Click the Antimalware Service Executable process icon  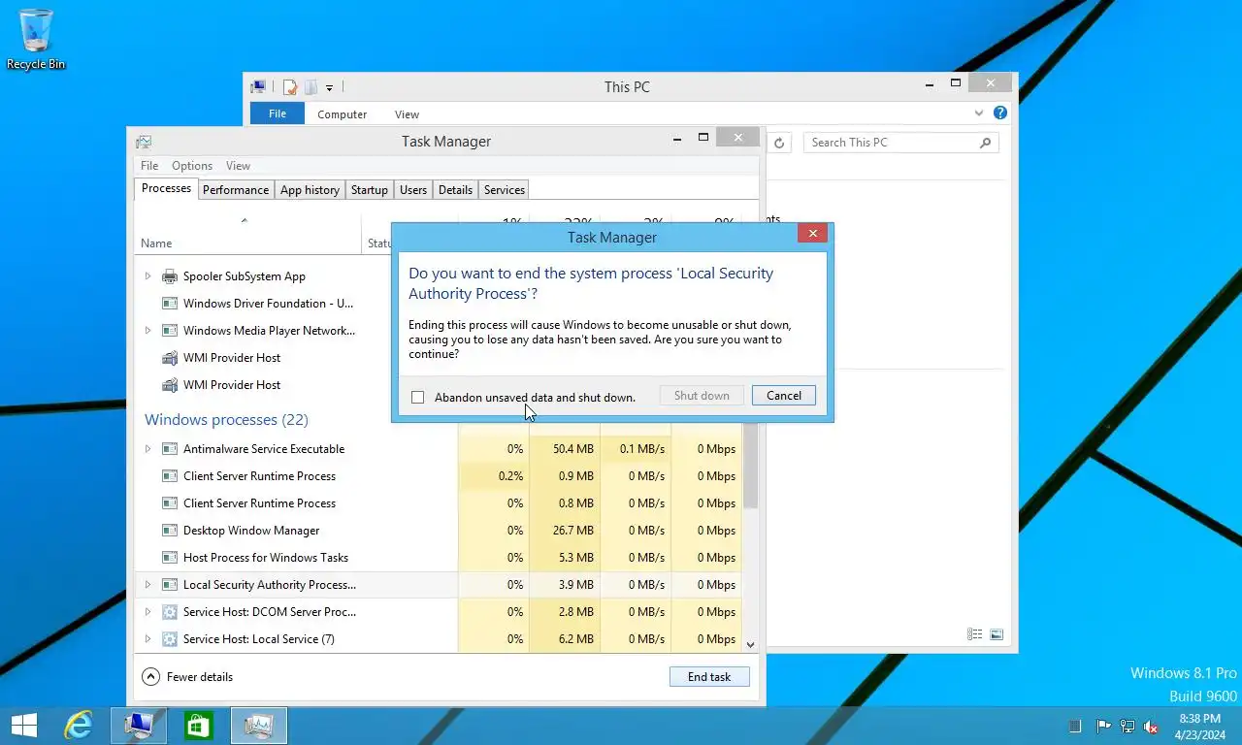click(x=170, y=449)
